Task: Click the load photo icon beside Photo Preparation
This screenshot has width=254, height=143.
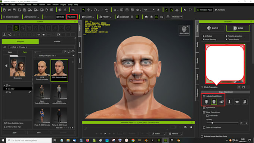Action: point(239,87)
